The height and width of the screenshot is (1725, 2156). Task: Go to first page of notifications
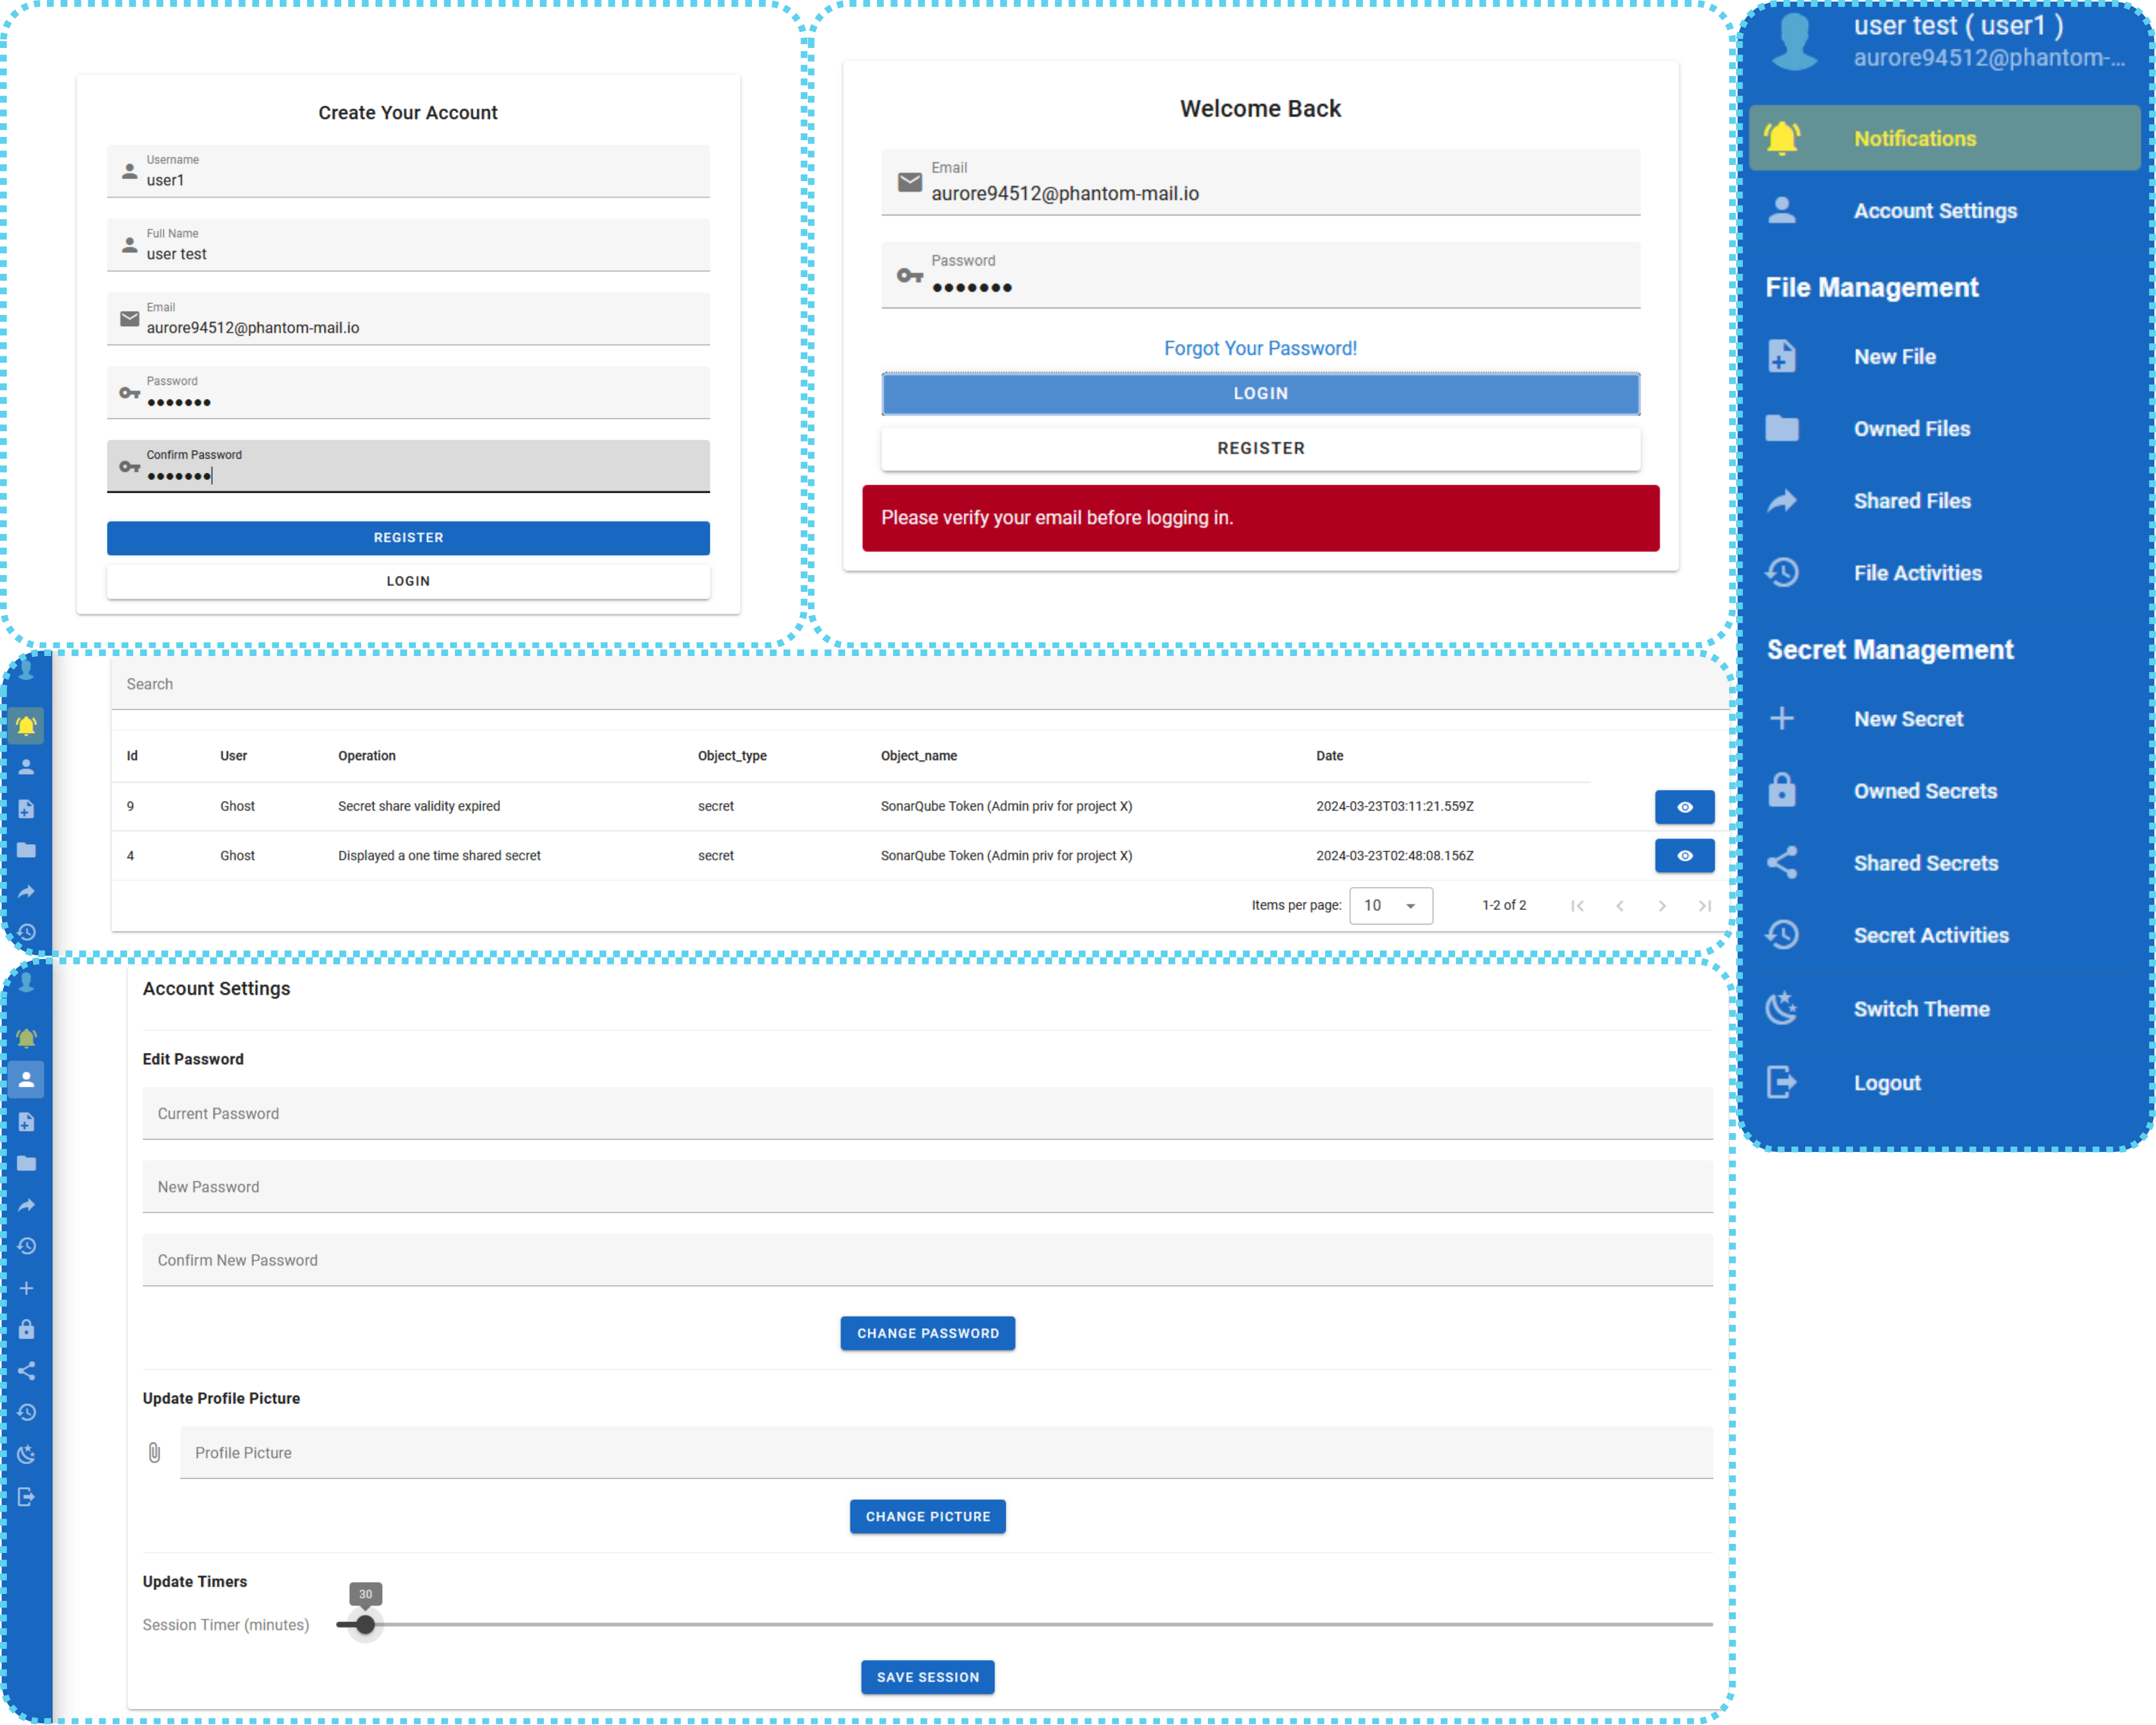[x=1578, y=906]
